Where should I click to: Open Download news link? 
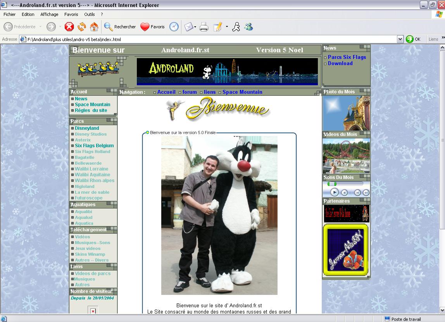click(340, 63)
